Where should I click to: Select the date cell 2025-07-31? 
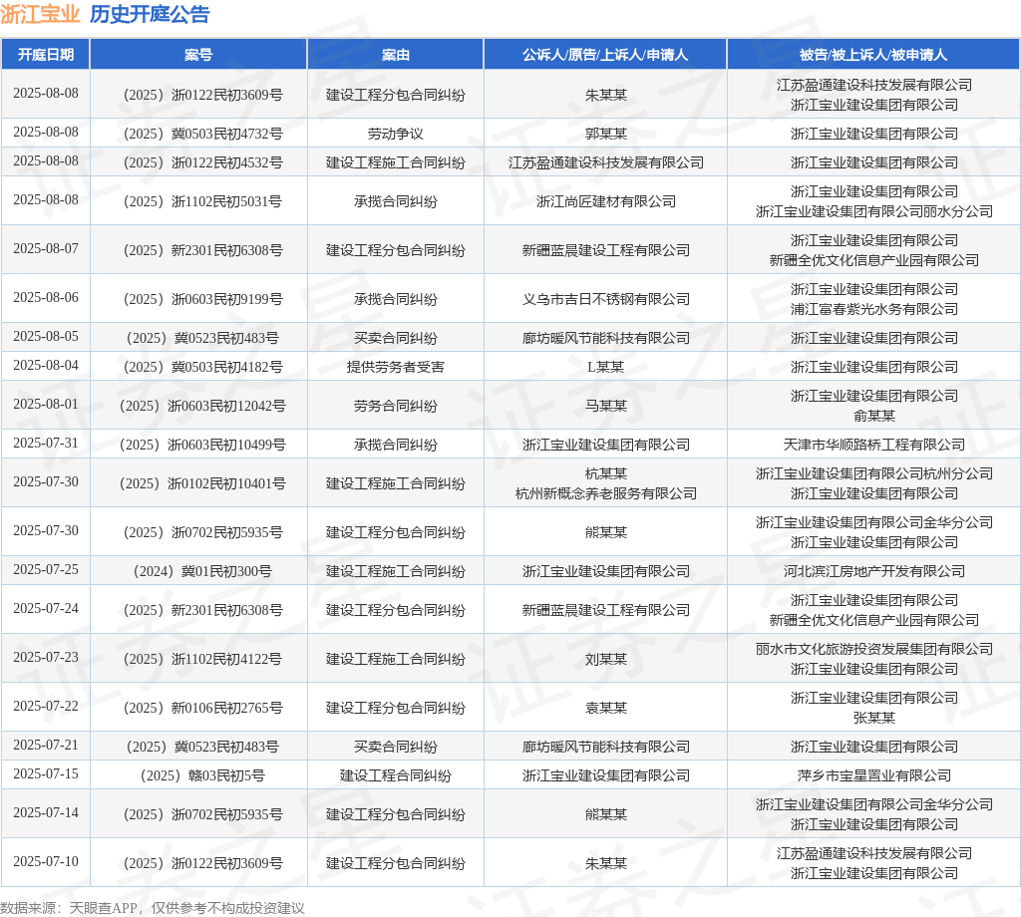[46, 444]
